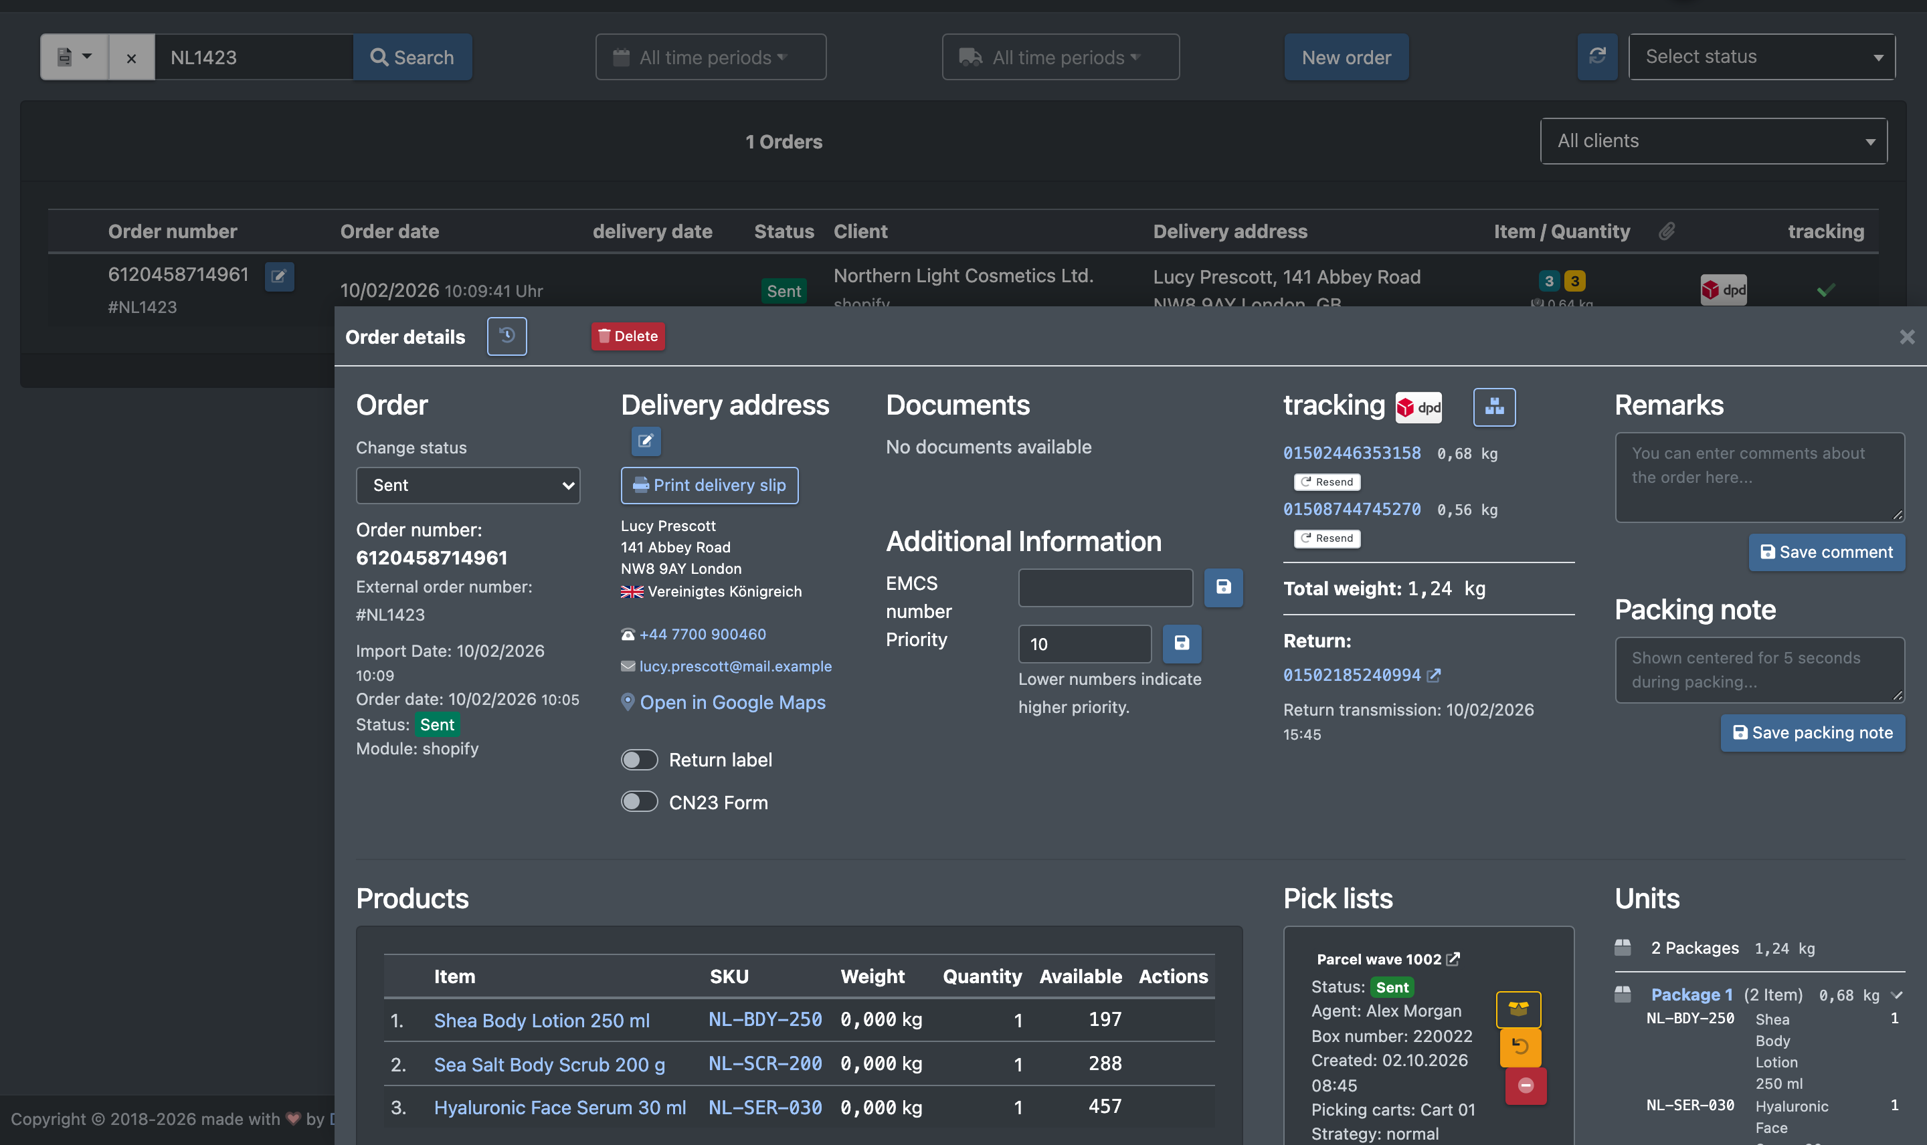
Task: Open tracking number 01502446353158
Action: [x=1352, y=453]
